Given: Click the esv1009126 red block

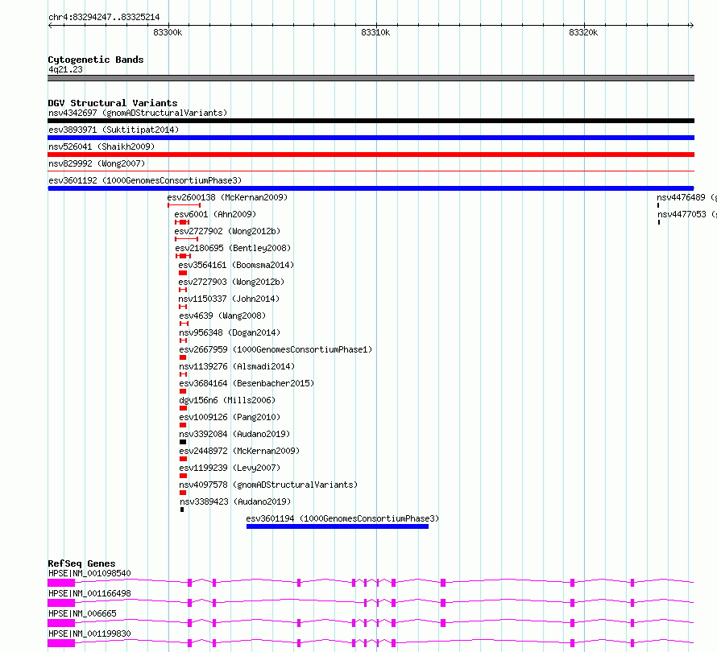Looking at the screenshot, I should tap(183, 425).
